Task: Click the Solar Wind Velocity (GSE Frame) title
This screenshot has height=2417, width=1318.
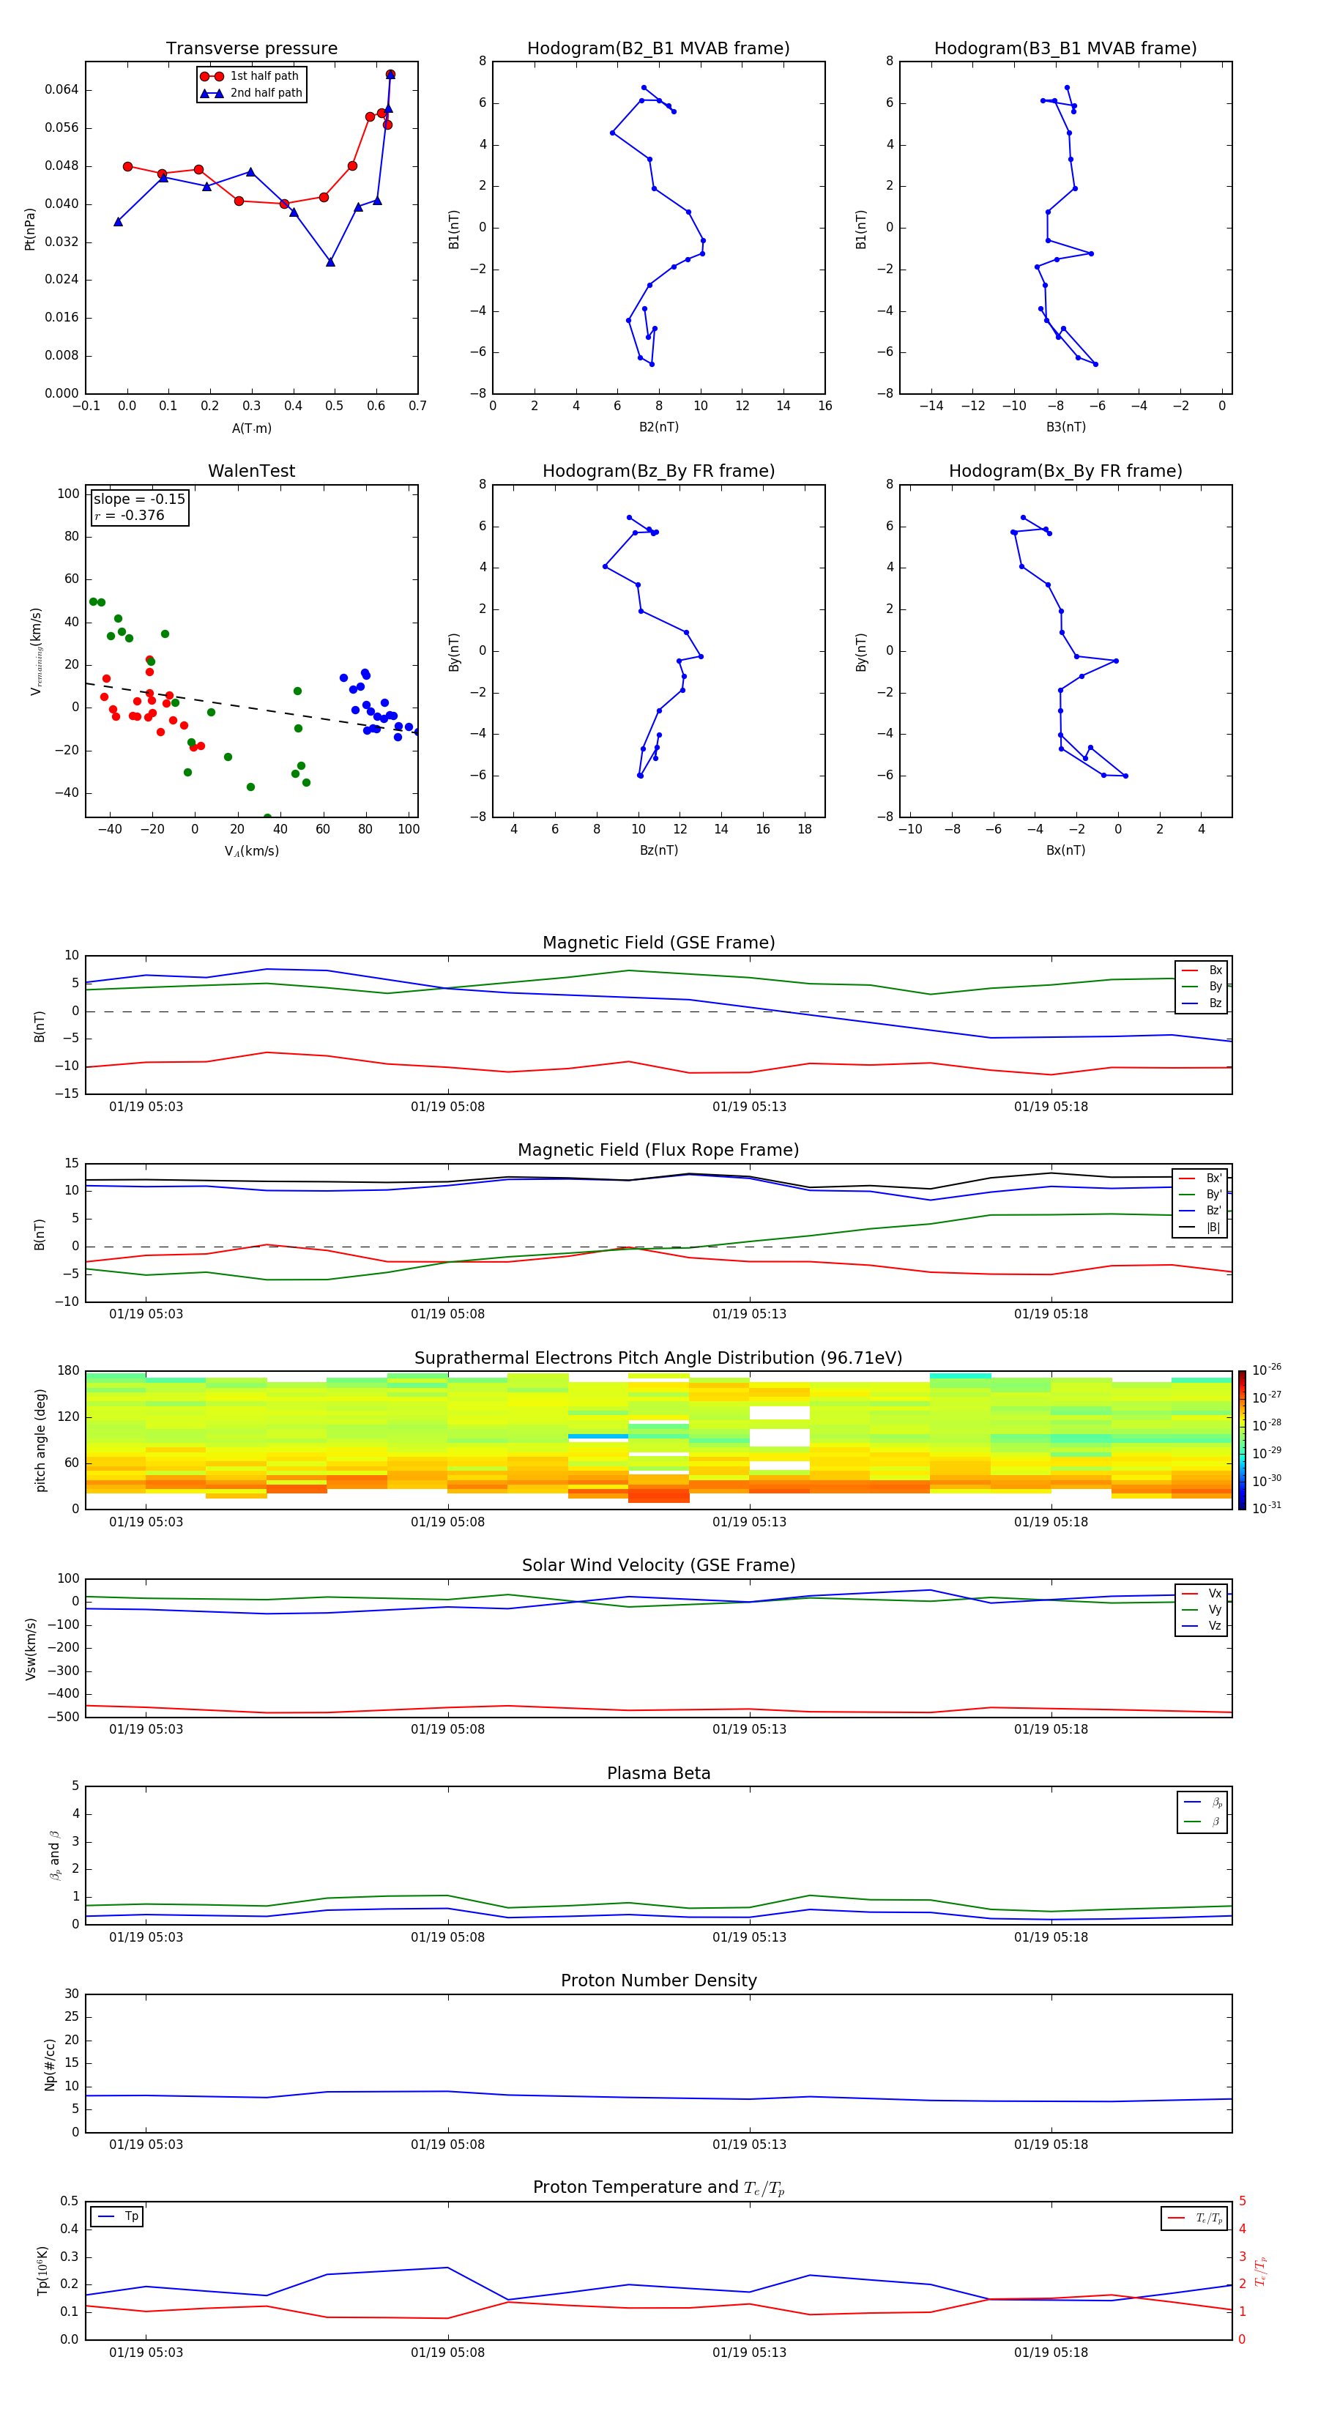Action: click(x=658, y=1565)
